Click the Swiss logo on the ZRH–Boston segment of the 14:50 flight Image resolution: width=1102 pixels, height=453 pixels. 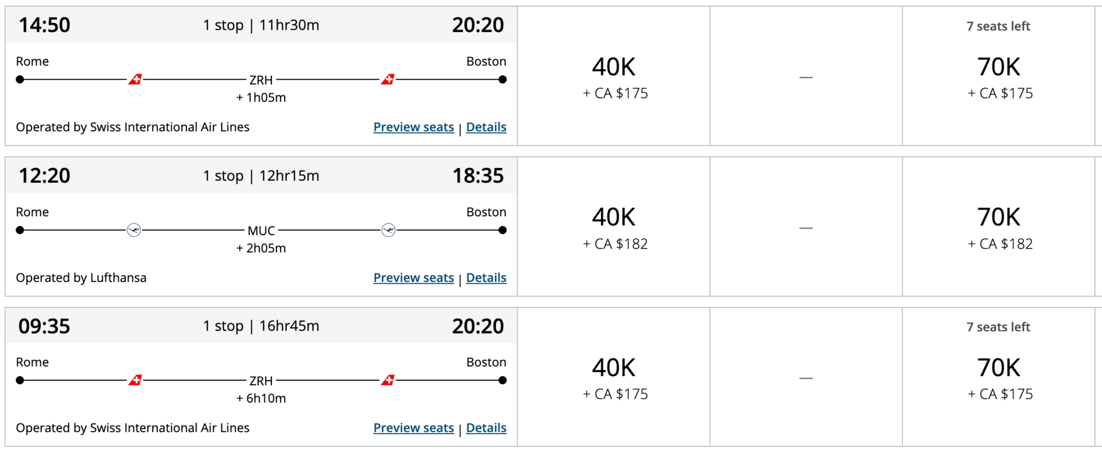click(x=388, y=79)
